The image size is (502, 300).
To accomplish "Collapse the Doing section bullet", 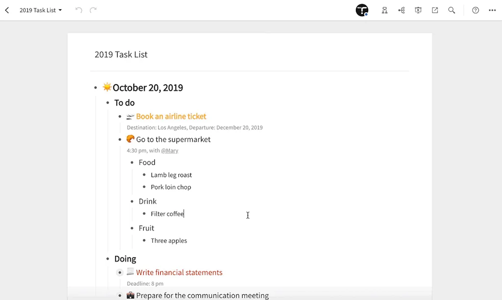I will click(x=107, y=259).
